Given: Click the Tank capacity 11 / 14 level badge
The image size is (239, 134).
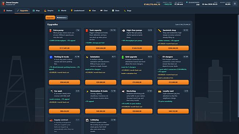Looking at the screenshot, I should (x=113, y=30).
